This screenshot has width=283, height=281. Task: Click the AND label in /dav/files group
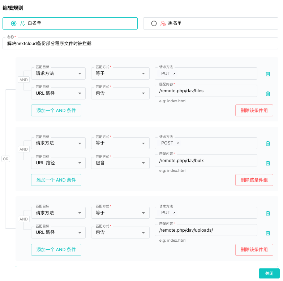[23, 80]
